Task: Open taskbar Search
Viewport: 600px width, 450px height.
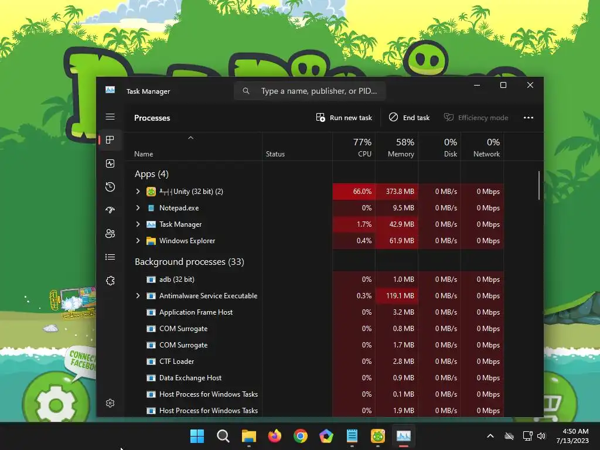Action: [223, 436]
